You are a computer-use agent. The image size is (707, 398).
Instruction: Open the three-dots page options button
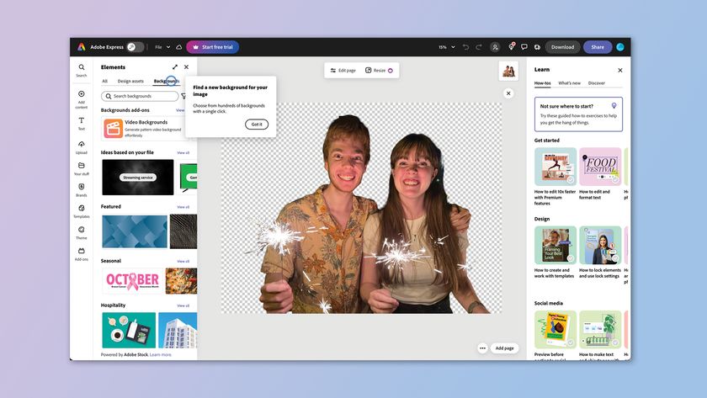[482, 348]
